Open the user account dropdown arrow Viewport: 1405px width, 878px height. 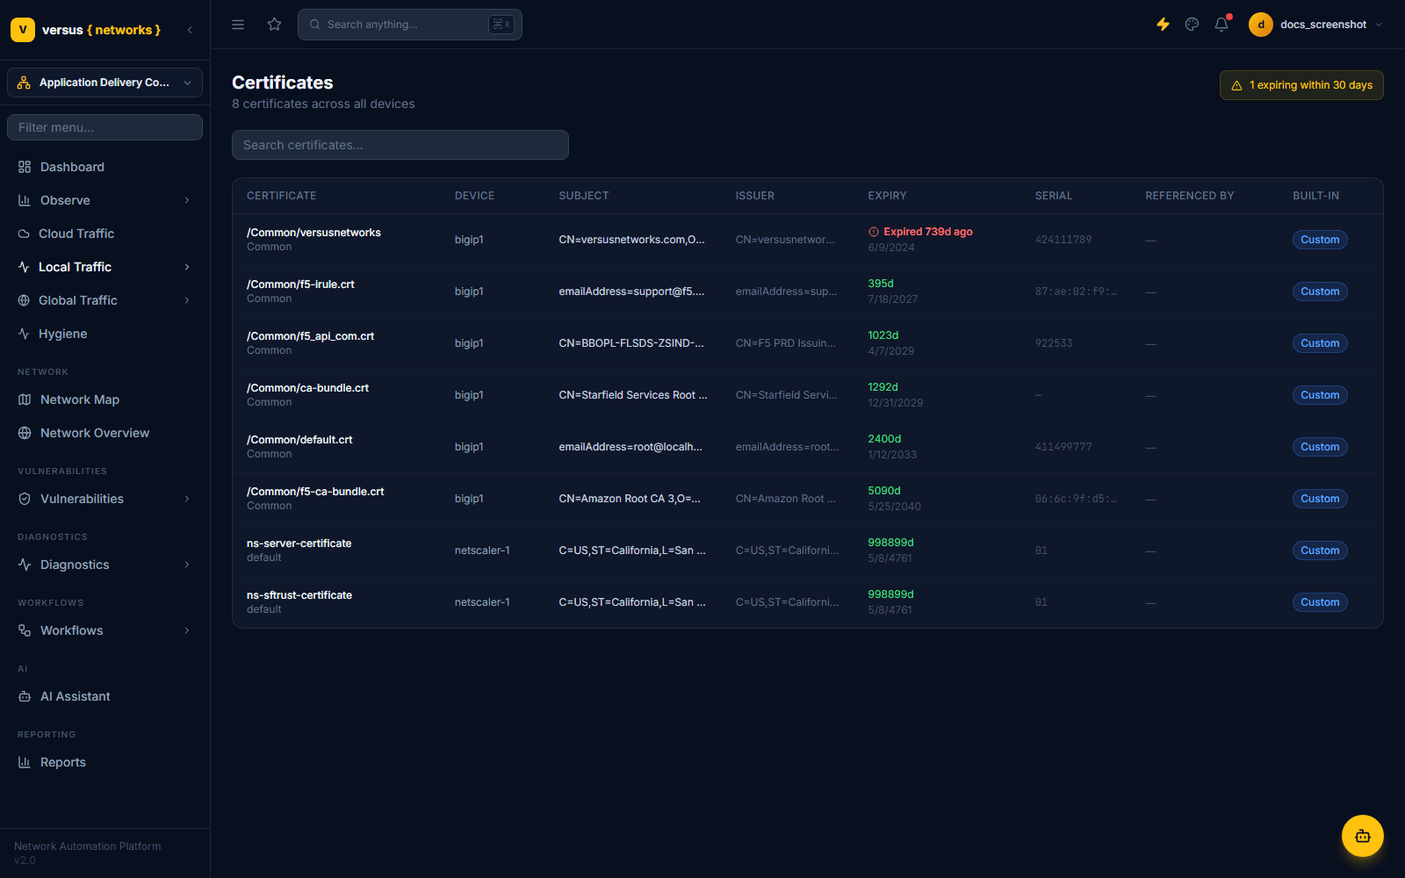pyautogui.click(x=1379, y=25)
